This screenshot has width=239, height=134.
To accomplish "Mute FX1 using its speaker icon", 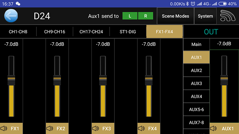I will click(4, 129).
